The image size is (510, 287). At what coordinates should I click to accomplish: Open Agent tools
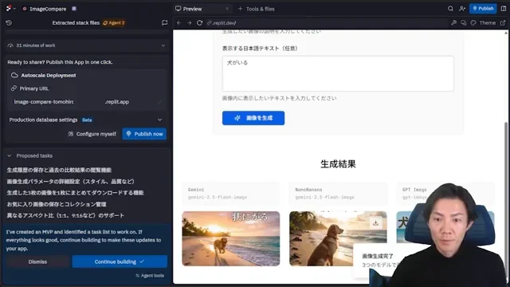pyautogui.click(x=150, y=276)
